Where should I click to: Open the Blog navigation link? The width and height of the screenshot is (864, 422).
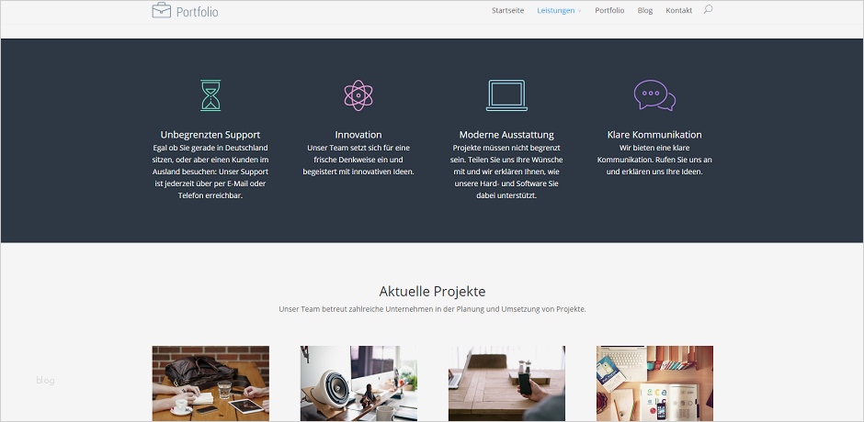click(645, 10)
